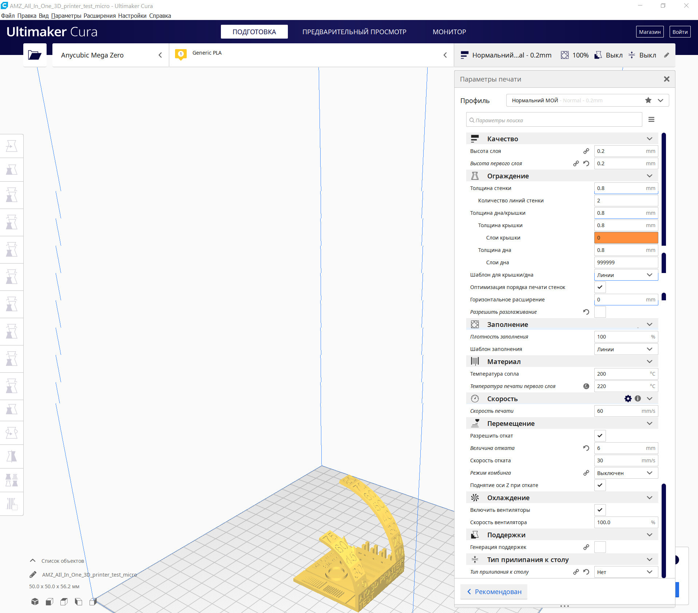698x613 pixels.
Task: Click the hamburger settings visibility menu icon
Action: point(651,119)
